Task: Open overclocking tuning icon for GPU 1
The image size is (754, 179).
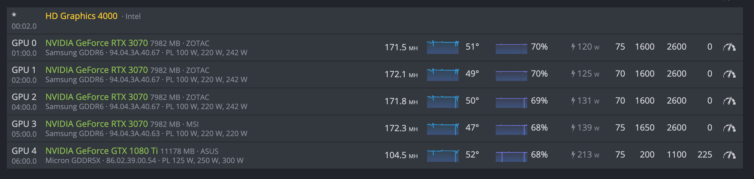Action: pos(729,74)
